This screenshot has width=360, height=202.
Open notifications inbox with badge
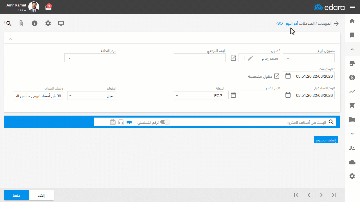[x=48, y=7]
